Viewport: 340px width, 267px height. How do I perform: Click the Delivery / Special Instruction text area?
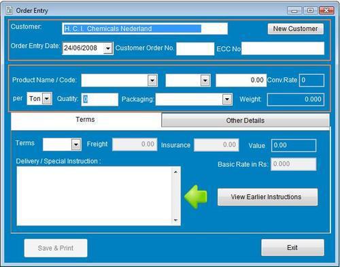[x=95, y=196]
